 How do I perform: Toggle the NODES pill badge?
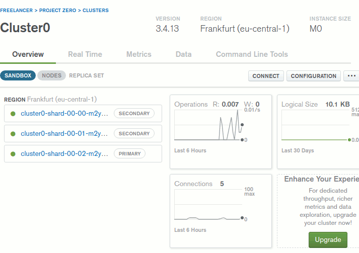(51, 75)
